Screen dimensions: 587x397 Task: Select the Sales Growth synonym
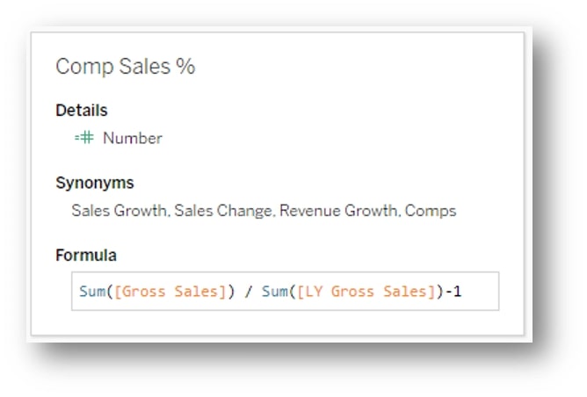(120, 211)
